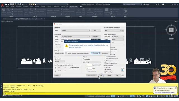Click Plot printer icon in quick access toolbar

point(20,4)
